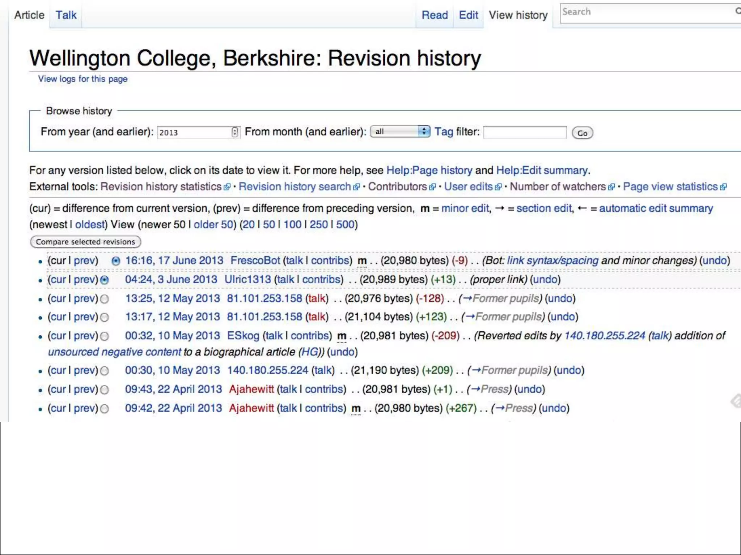Click Compare selected revisions button

[85, 242]
